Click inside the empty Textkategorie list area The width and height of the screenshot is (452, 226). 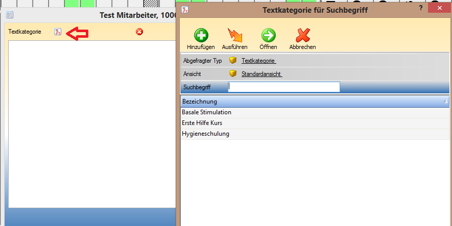[89, 122]
